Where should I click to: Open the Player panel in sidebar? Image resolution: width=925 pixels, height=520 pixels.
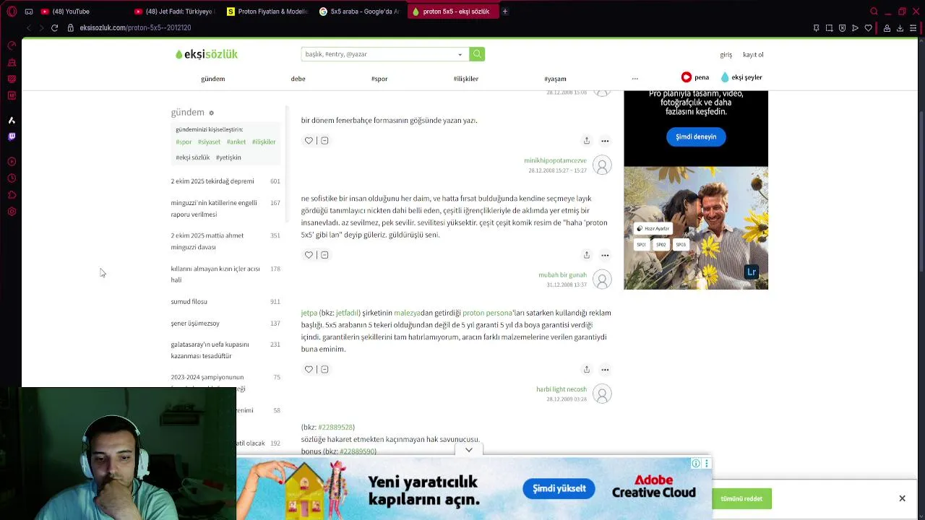pos(12,162)
